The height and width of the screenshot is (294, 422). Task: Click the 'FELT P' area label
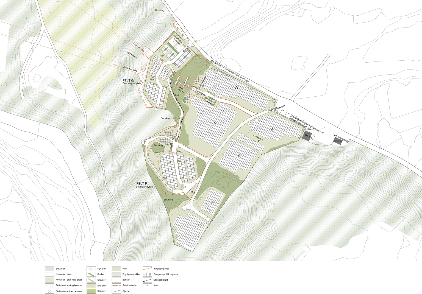[x=141, y=183]
